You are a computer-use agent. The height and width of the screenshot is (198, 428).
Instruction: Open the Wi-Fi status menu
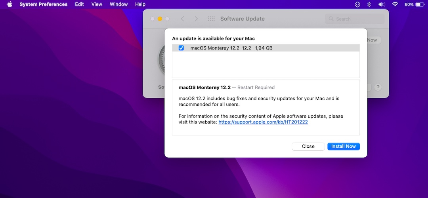coord(395,4)
